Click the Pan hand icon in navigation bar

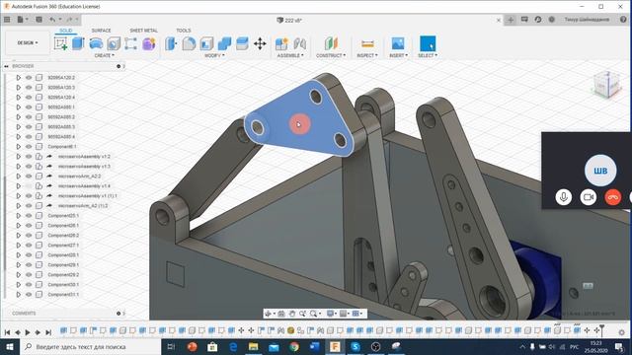292,314
